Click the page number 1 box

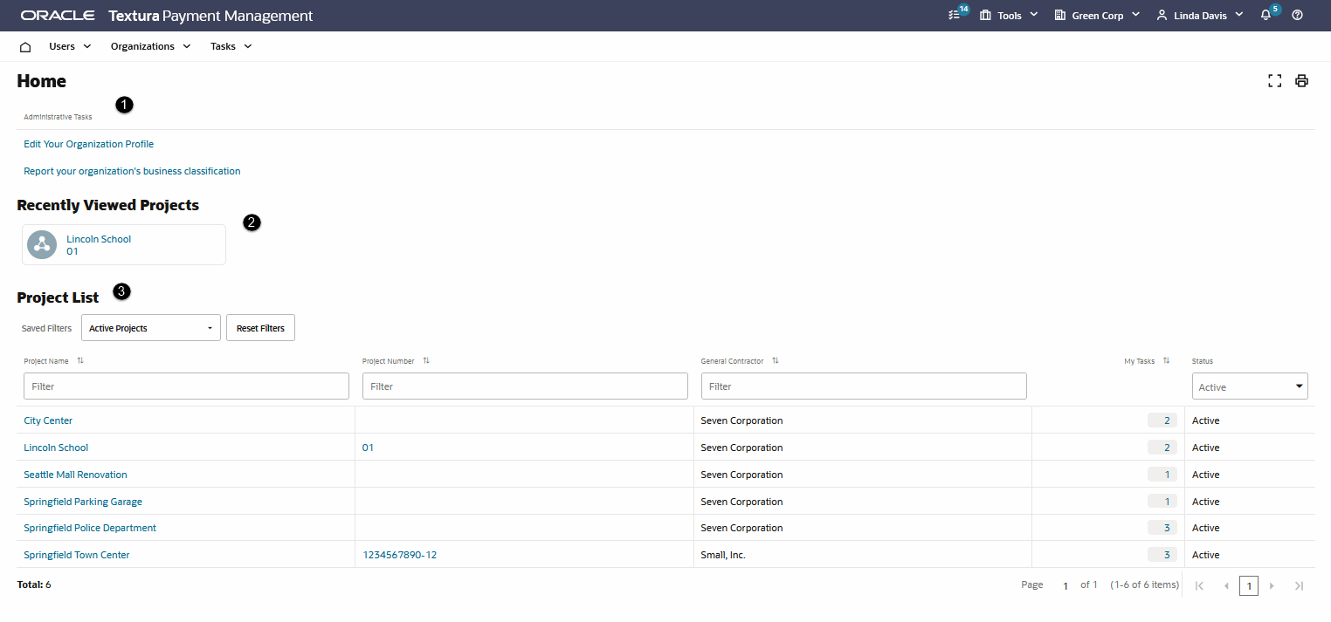pyautogui.click(x=1249, y=586)
